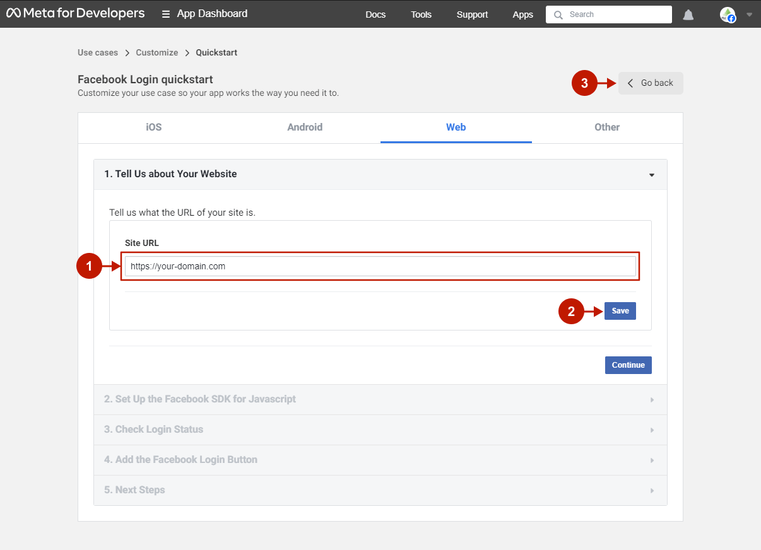Click into the Site URL field
The height and width of the screenshot is (550, 761).
pyautogui.click(x=380, y=266)
